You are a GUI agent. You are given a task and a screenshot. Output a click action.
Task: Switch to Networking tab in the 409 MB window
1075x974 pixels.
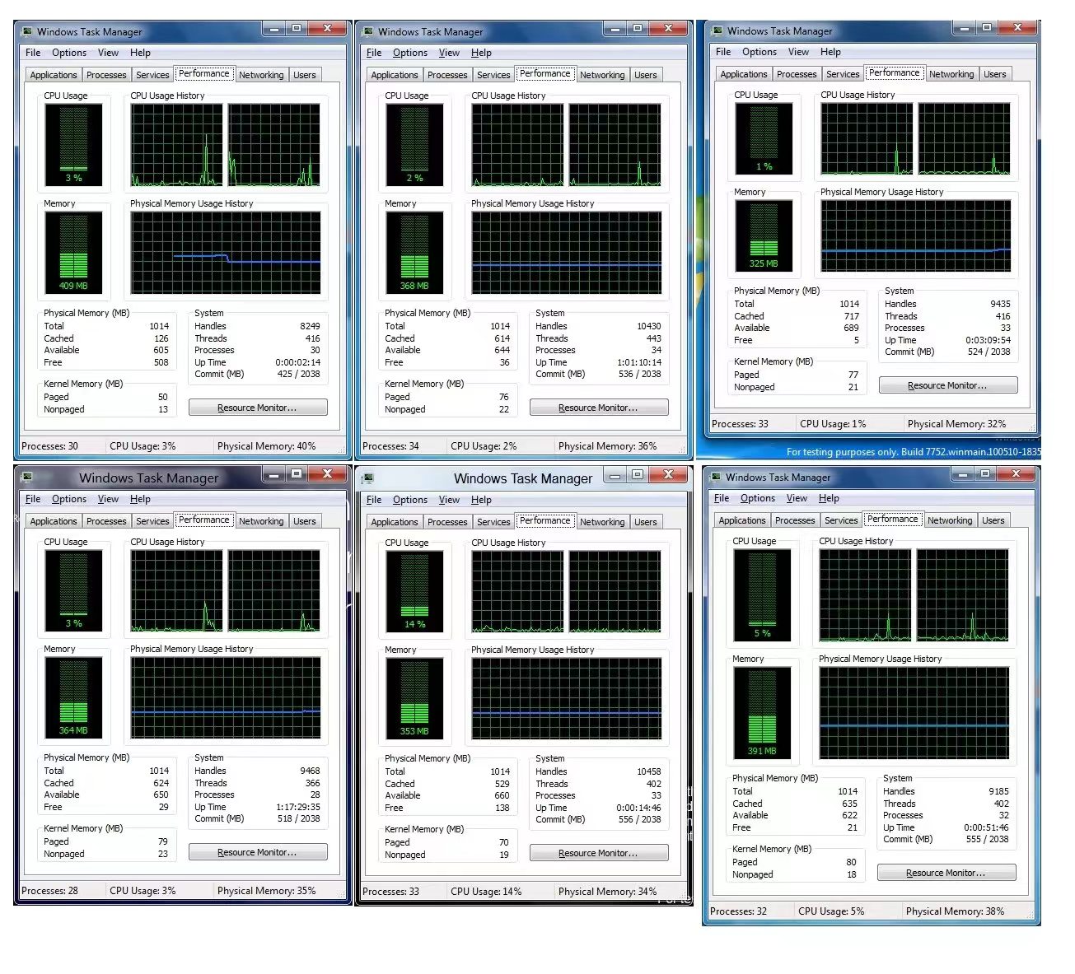pos(261,75)
